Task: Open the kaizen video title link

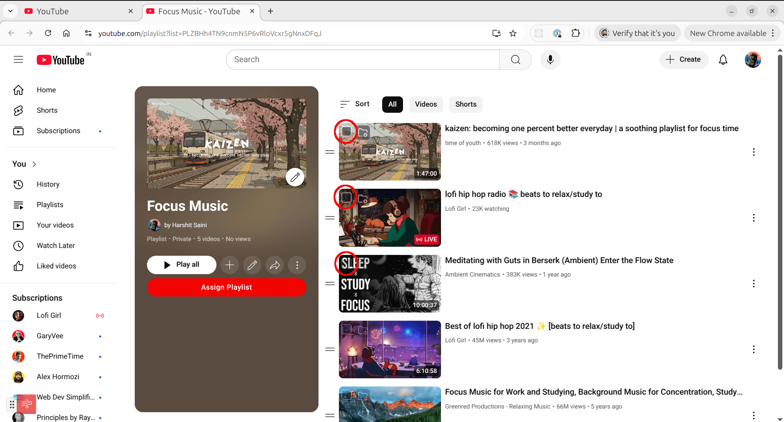Action: coord(592,129)
